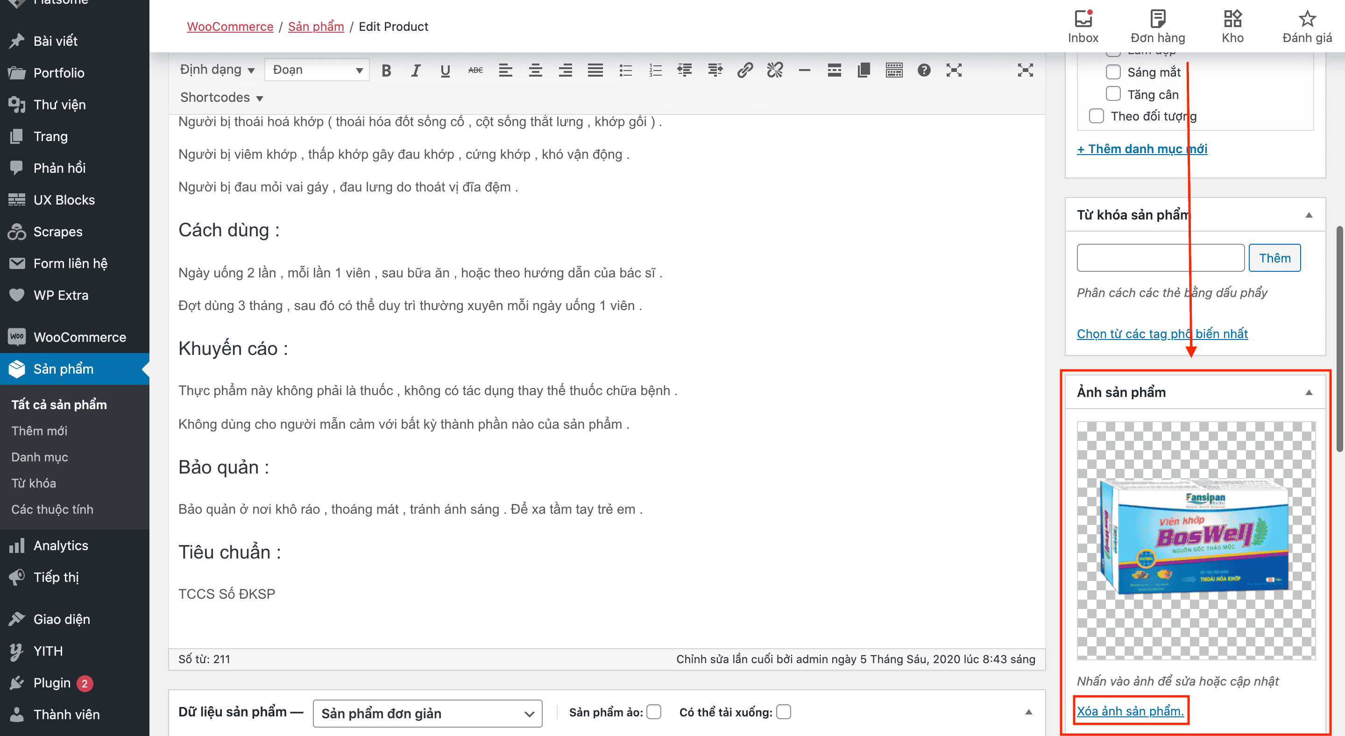The image size is (1345, 736).
Task: Insert a bulleted list
Action: pos(625,71)
